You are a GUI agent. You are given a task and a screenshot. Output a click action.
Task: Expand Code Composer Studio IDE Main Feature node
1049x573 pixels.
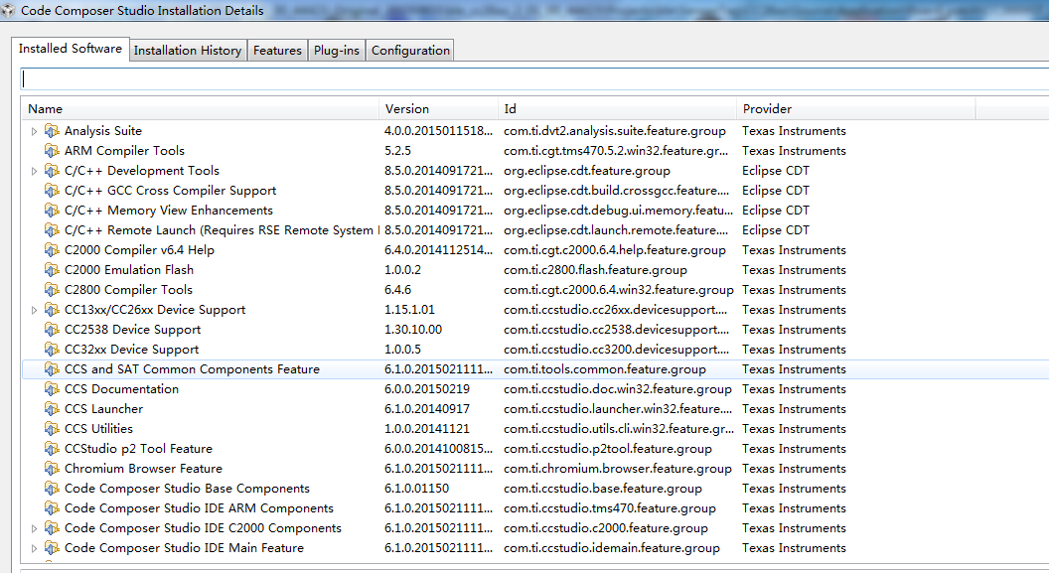click(x=34, y=548)
